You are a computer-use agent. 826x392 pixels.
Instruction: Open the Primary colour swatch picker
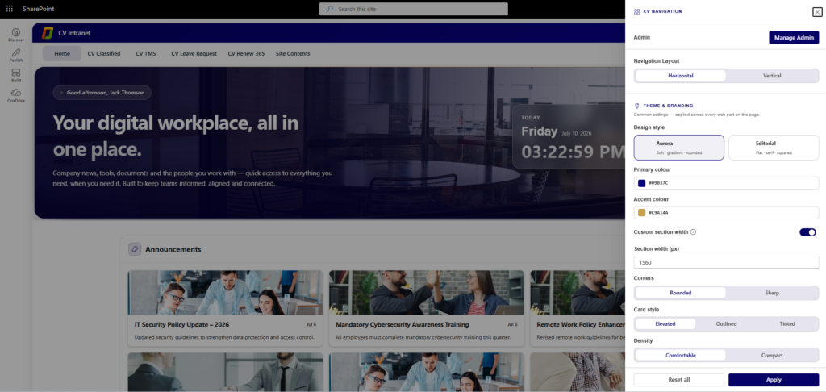(x=641, y=183)
